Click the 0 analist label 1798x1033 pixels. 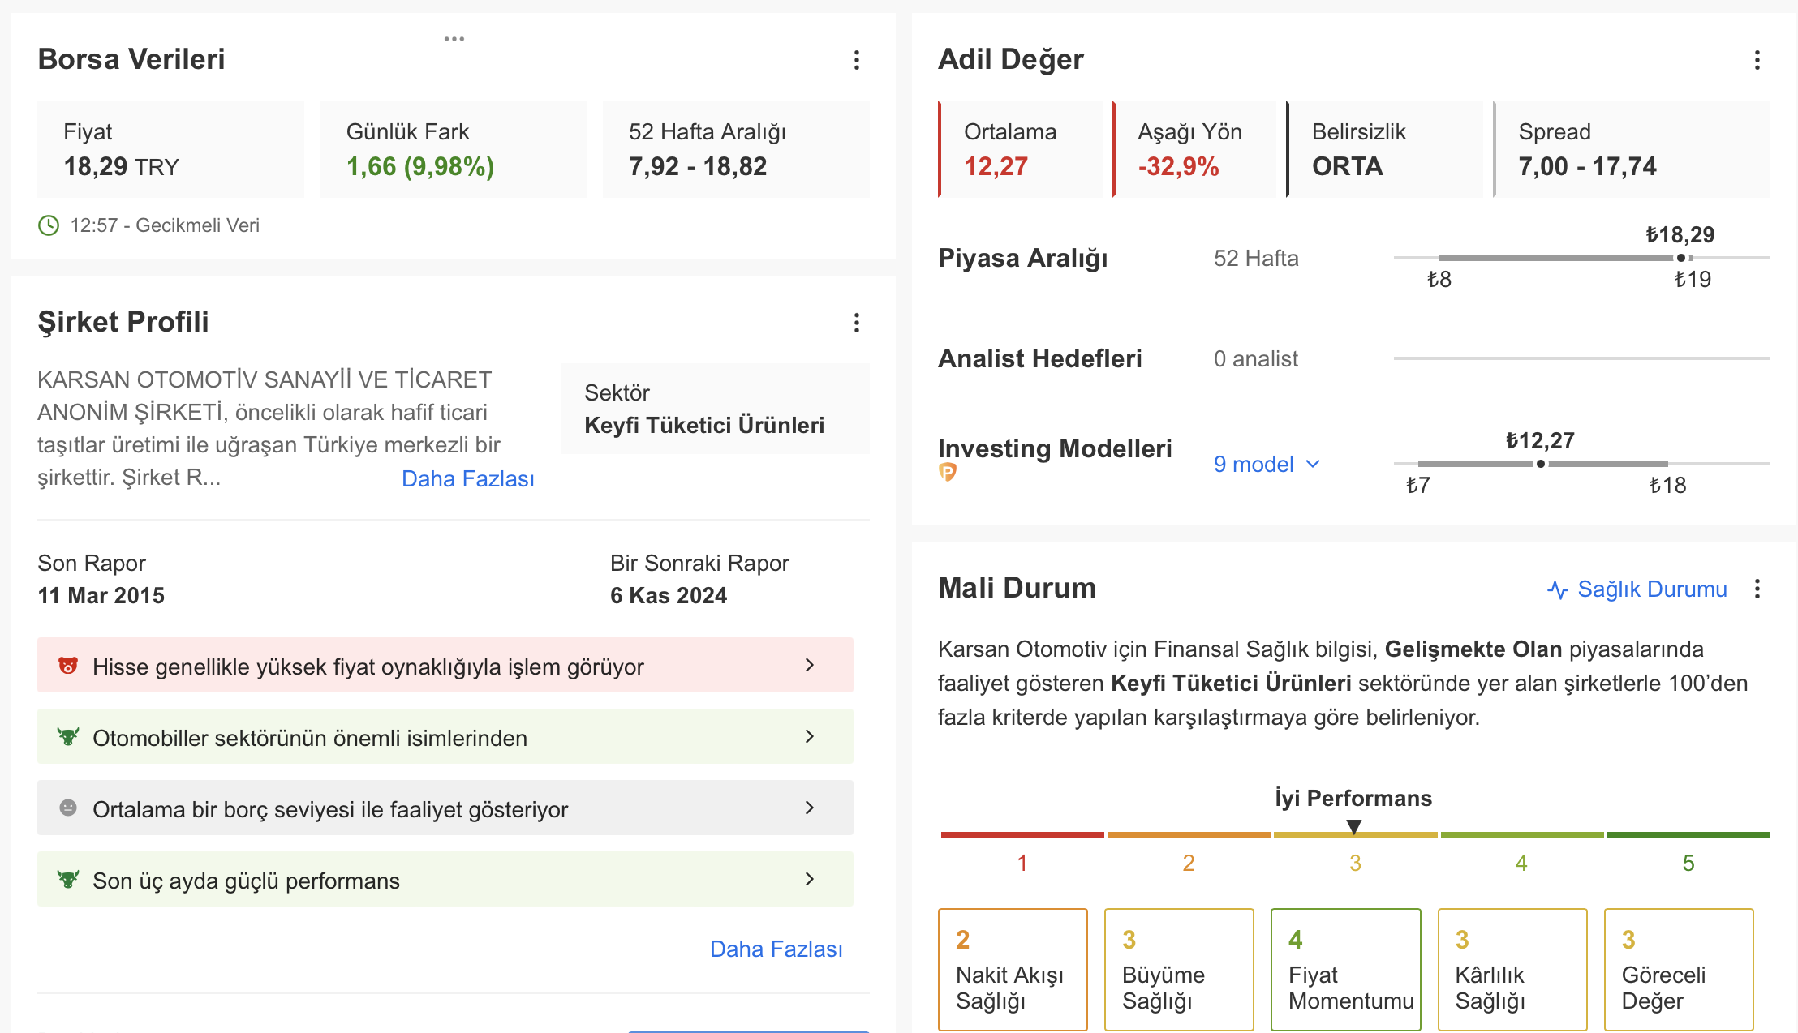click(1256, 358)
